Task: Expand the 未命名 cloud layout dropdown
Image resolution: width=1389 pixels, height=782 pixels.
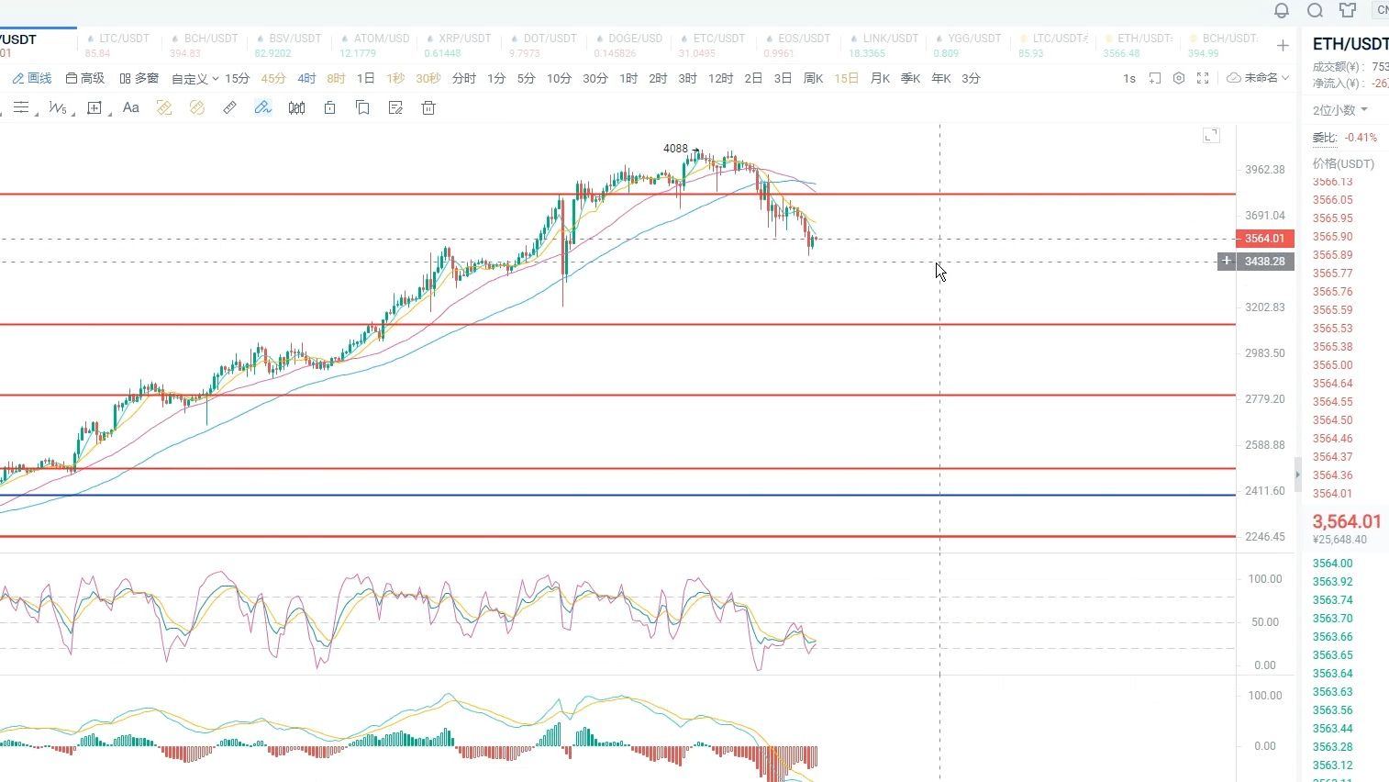Action: (1258, 78)
